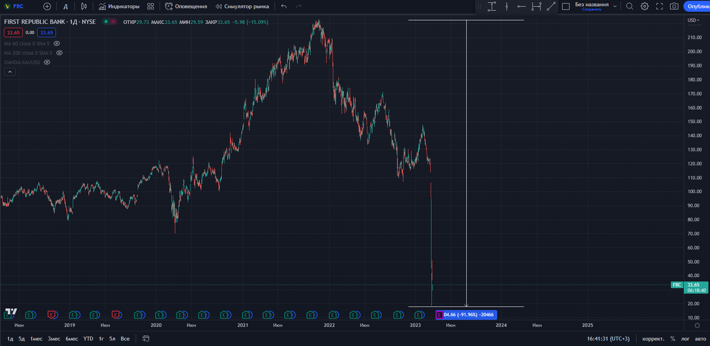
Task: Click MA 200 close 0 SMA 5 legend
Action: pos(29,53)
